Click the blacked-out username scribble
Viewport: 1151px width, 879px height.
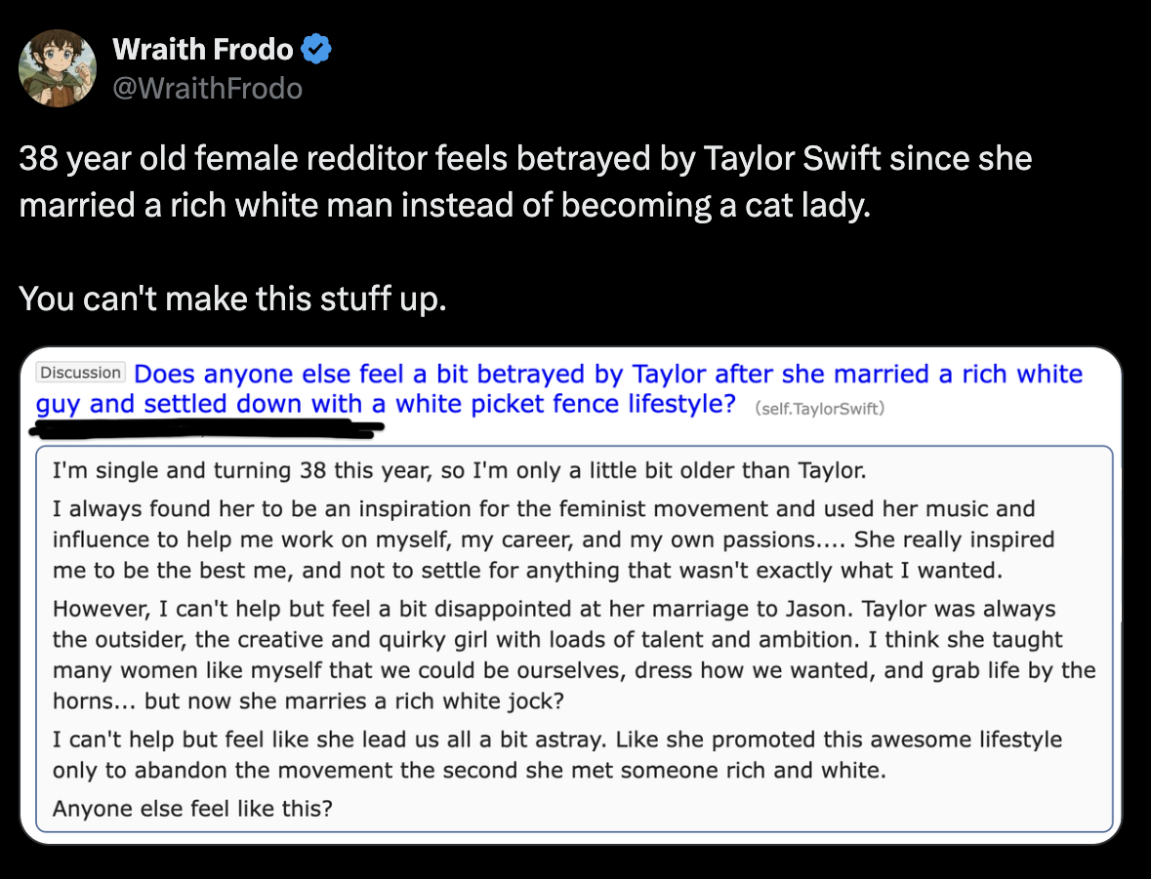pos(206,428)
